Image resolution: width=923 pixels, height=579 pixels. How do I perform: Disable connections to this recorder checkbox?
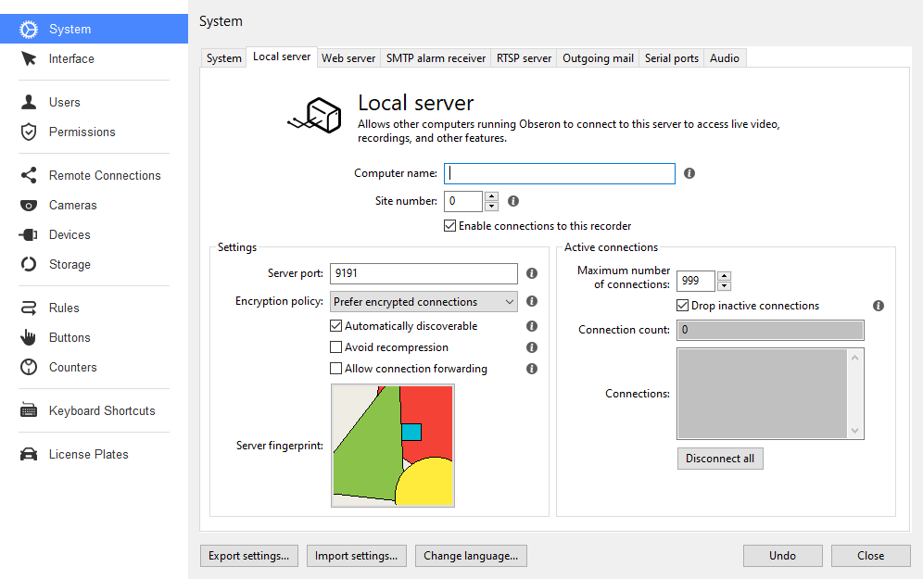[449, 226]
